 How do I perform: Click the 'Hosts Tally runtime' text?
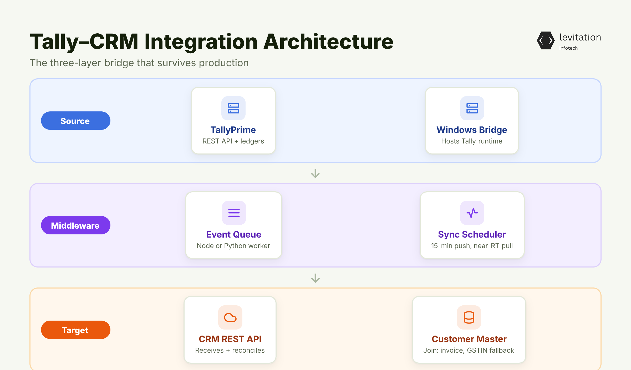[472, 141]
